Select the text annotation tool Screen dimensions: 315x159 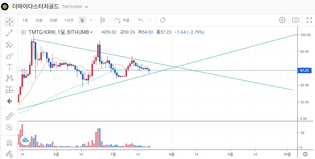tap(9, 67)
